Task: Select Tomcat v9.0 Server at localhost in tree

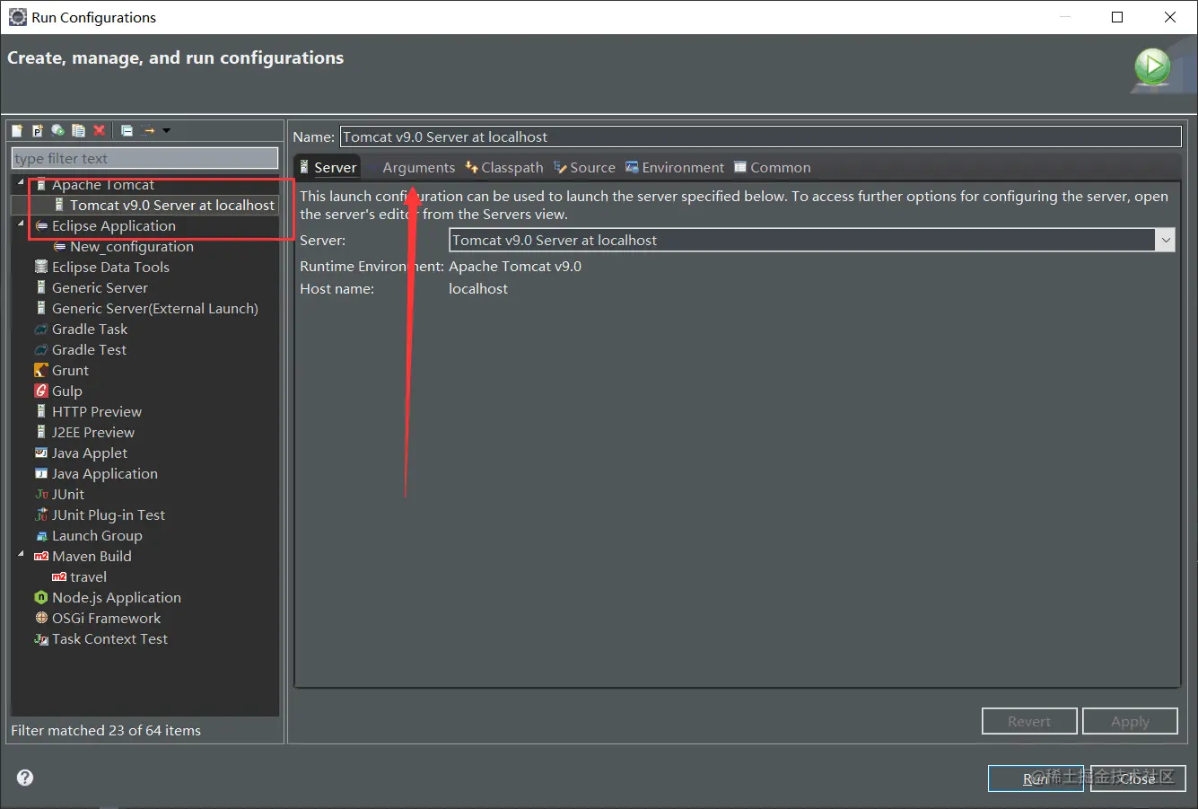Action: [172, 205]
